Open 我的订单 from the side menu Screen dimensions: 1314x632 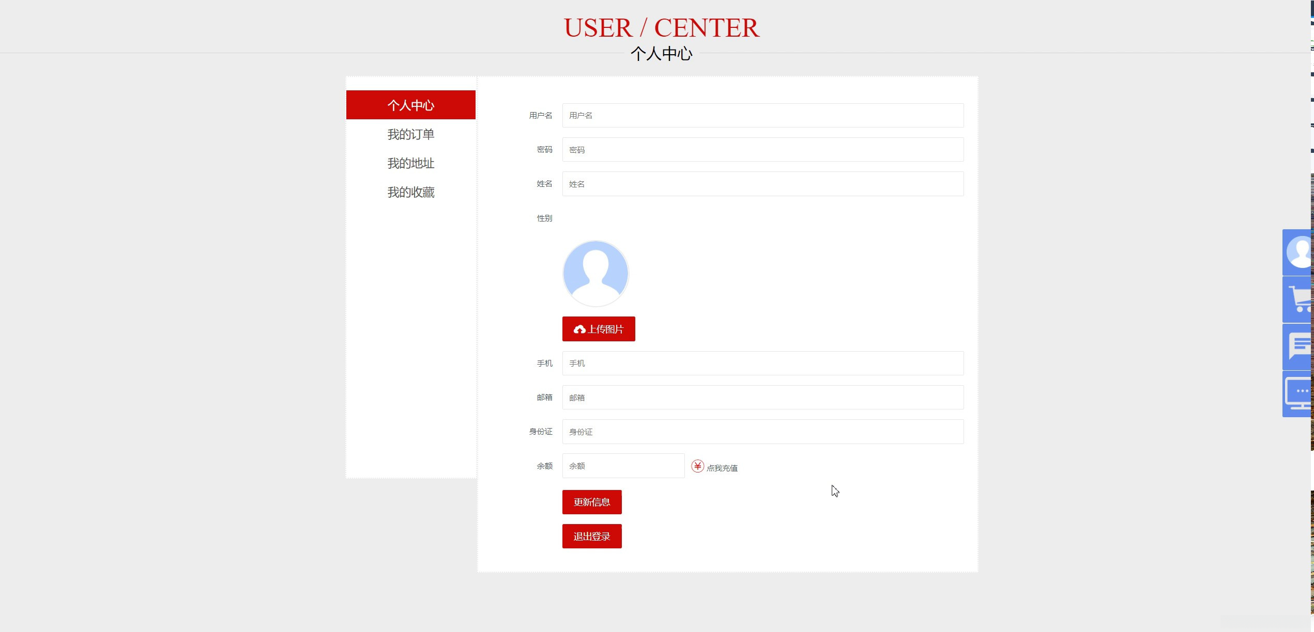click(x=410, y=134)
